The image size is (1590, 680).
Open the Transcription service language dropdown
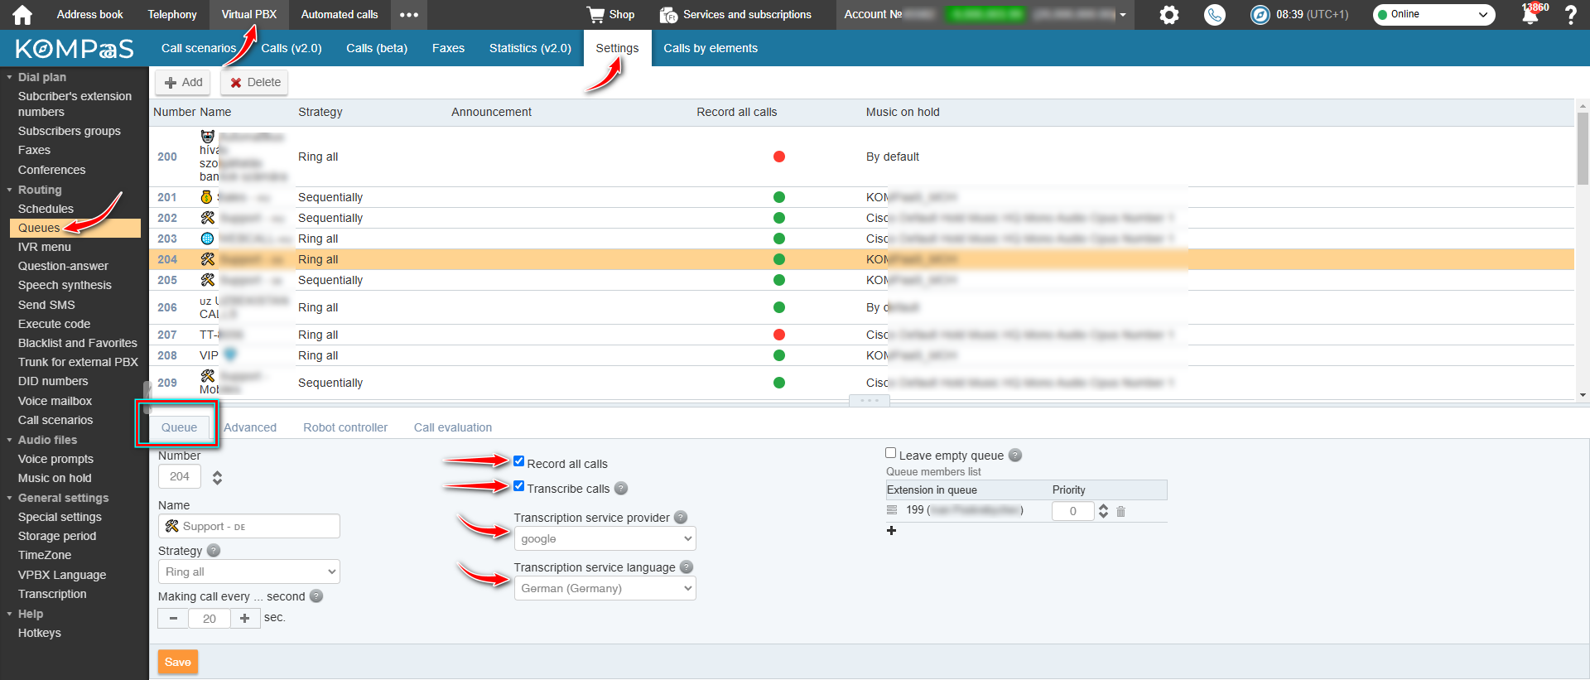(x=605, y=588)
